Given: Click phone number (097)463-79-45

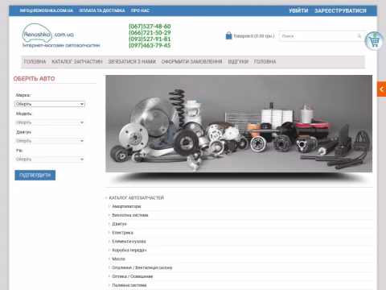Looking at the screenshot, I should (x=150, y=45).
